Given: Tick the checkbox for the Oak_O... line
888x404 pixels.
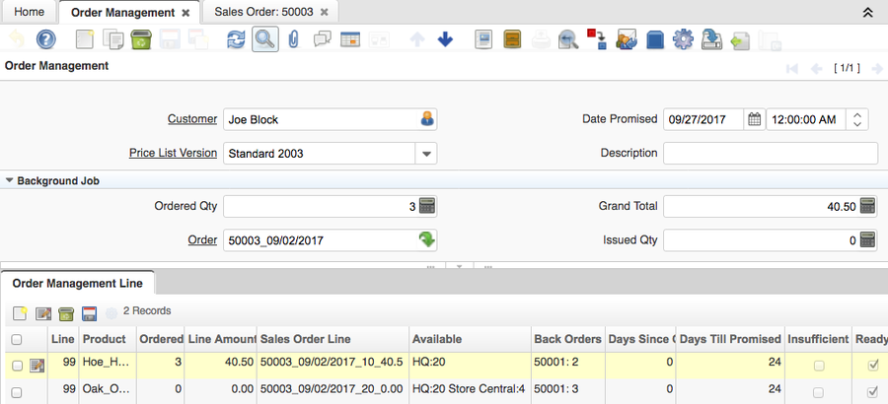Looking at the screenshot, I should 16,392.
